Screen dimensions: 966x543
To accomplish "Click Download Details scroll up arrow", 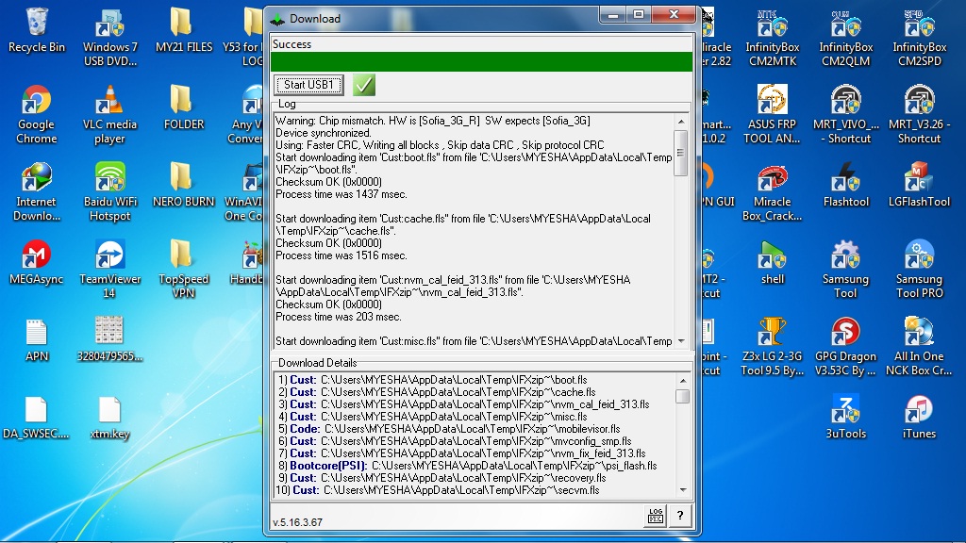I will tap(682, 381).
